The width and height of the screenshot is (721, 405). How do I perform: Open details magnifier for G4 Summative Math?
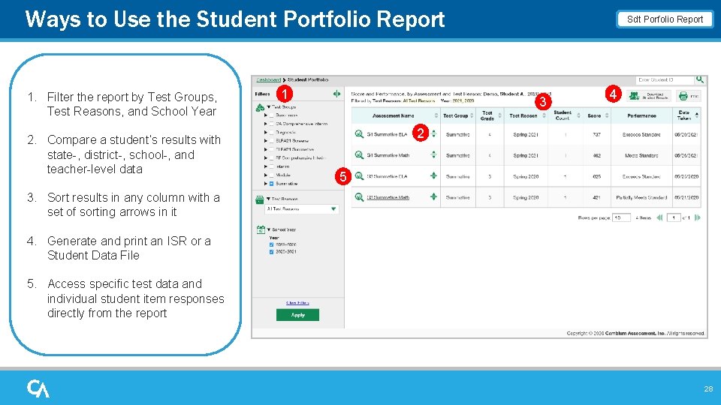click(359, 155)
